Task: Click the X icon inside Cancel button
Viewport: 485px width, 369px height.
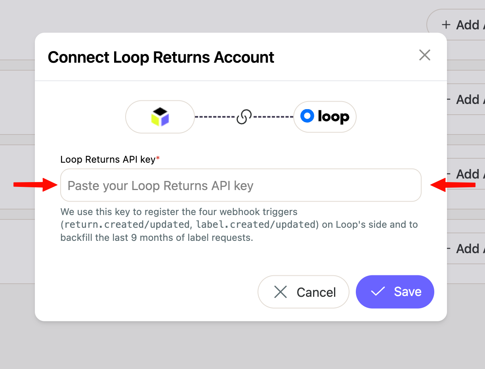Action: point(281,292)
